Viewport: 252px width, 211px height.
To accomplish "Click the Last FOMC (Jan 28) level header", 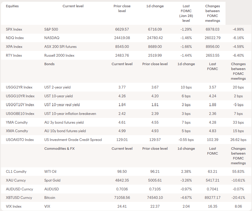I will pyautogui.click(x=186, y=13).
